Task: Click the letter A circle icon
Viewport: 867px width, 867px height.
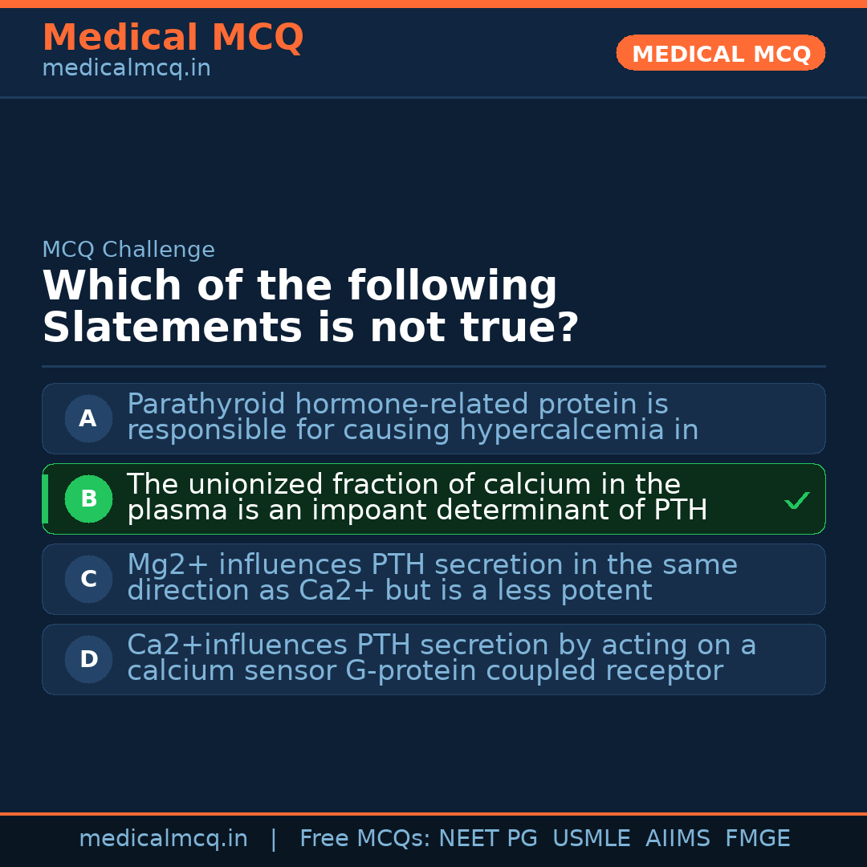Action: click(x=88, y=418)
